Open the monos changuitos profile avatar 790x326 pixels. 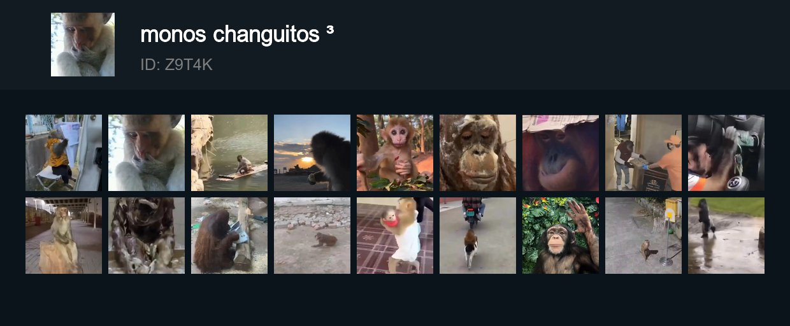click(x=83, y=45)
